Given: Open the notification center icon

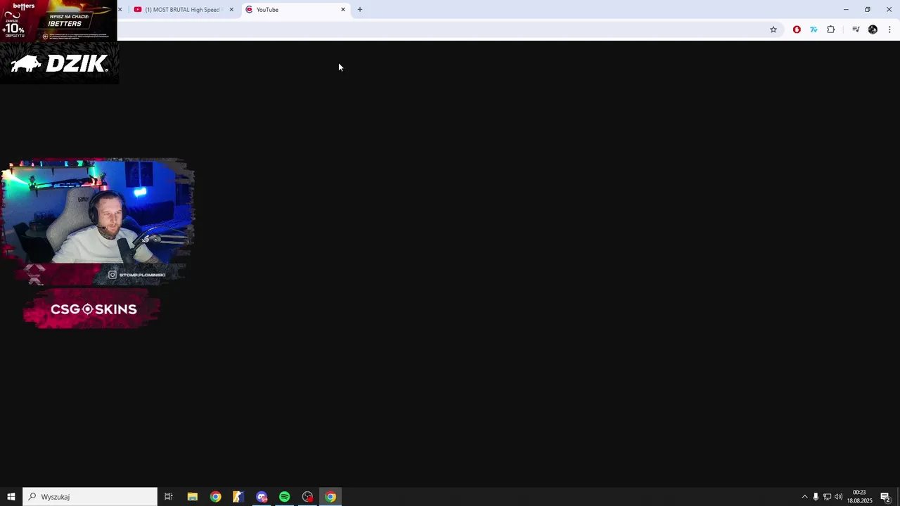Looking at the screenshot, I should click(x=886, y=497).
